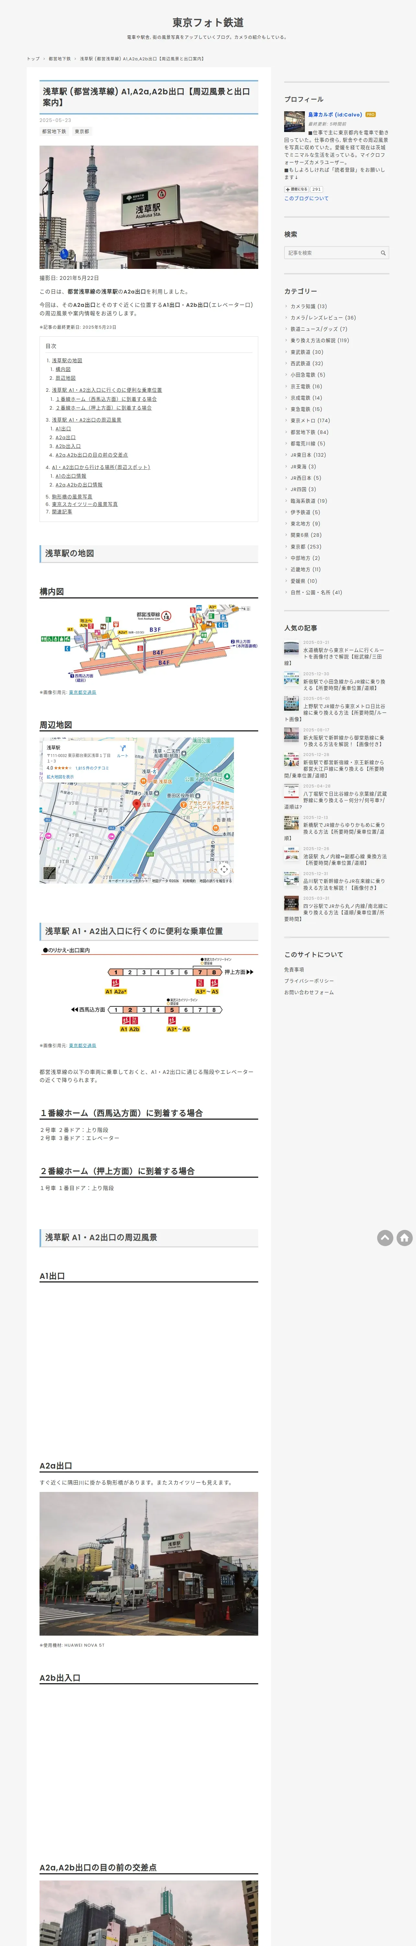This screenshot has height=1946, width=416.
Task: Open category 都営地下鉄 (84)
Action: click(x=309, y=432)
